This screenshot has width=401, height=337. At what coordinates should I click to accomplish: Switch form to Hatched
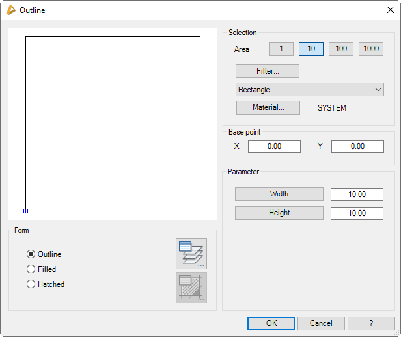[31, 284]
